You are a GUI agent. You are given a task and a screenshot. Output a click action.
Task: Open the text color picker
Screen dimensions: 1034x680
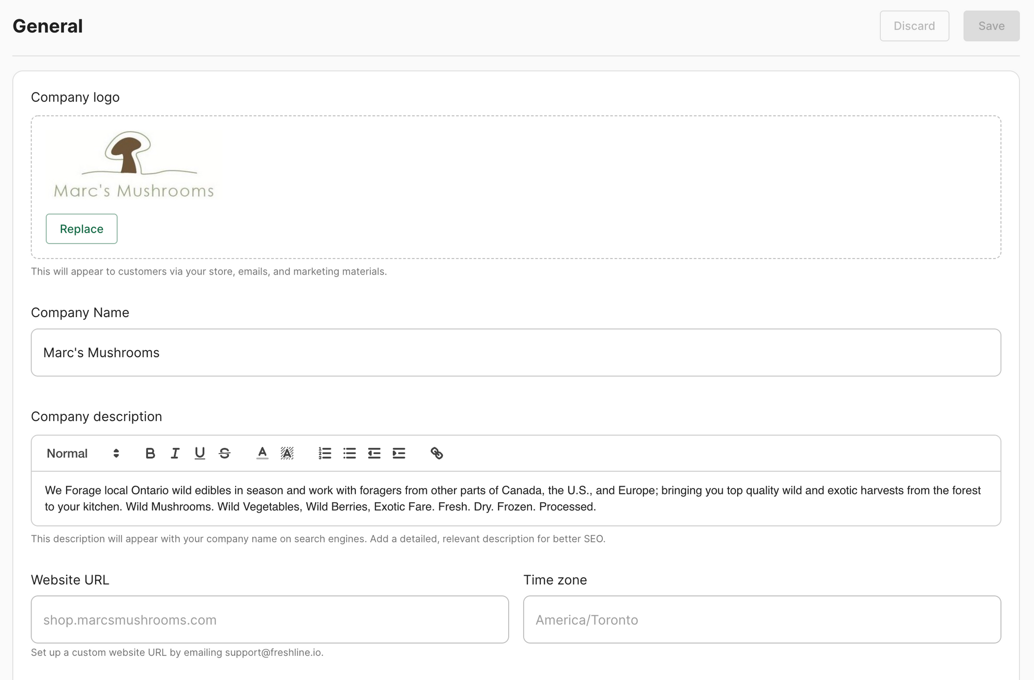tap(262, 454)
